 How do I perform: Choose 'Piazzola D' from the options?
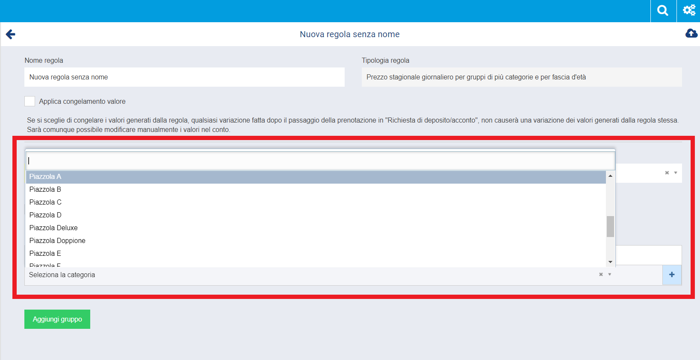click(45, 215)
